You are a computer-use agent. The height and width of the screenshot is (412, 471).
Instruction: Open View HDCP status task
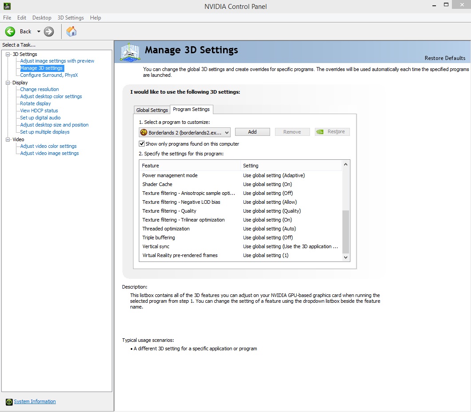coord(39,111)
